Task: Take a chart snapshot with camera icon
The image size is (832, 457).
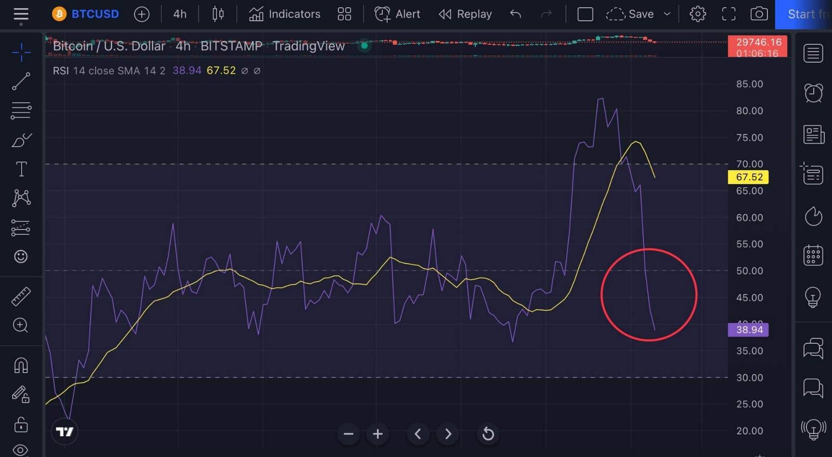Action: click(x=759, y=14)
